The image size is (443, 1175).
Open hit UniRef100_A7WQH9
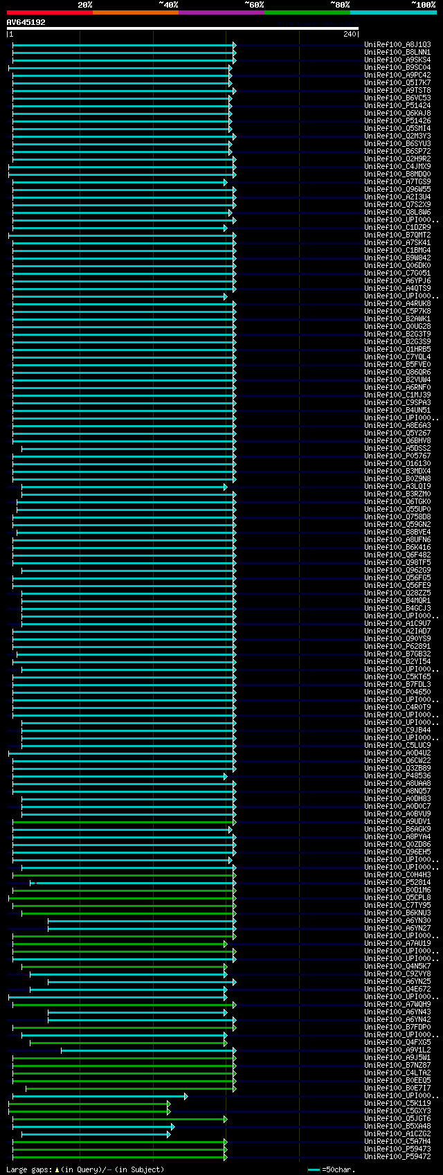click(x=397, y=1005)
